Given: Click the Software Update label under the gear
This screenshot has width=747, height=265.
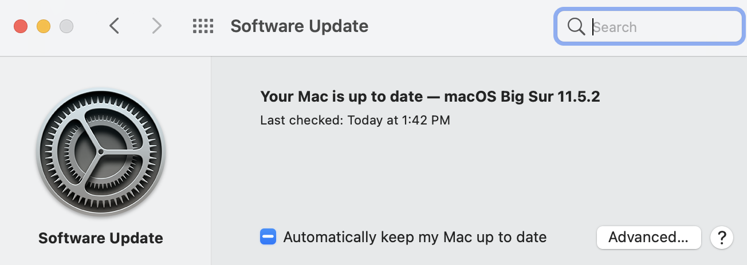Looking at the screenshot, I should (x=101, y=238).
